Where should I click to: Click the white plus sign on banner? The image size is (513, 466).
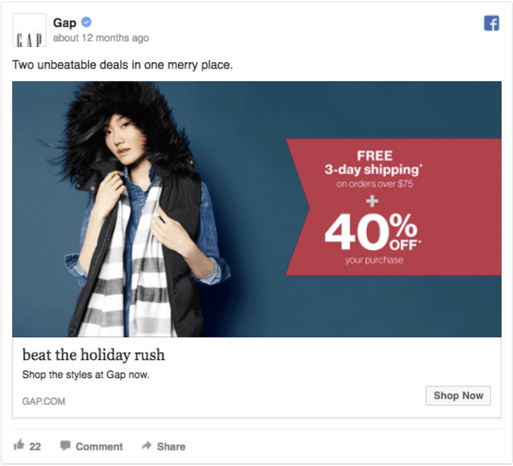click(x=372, y=201)
